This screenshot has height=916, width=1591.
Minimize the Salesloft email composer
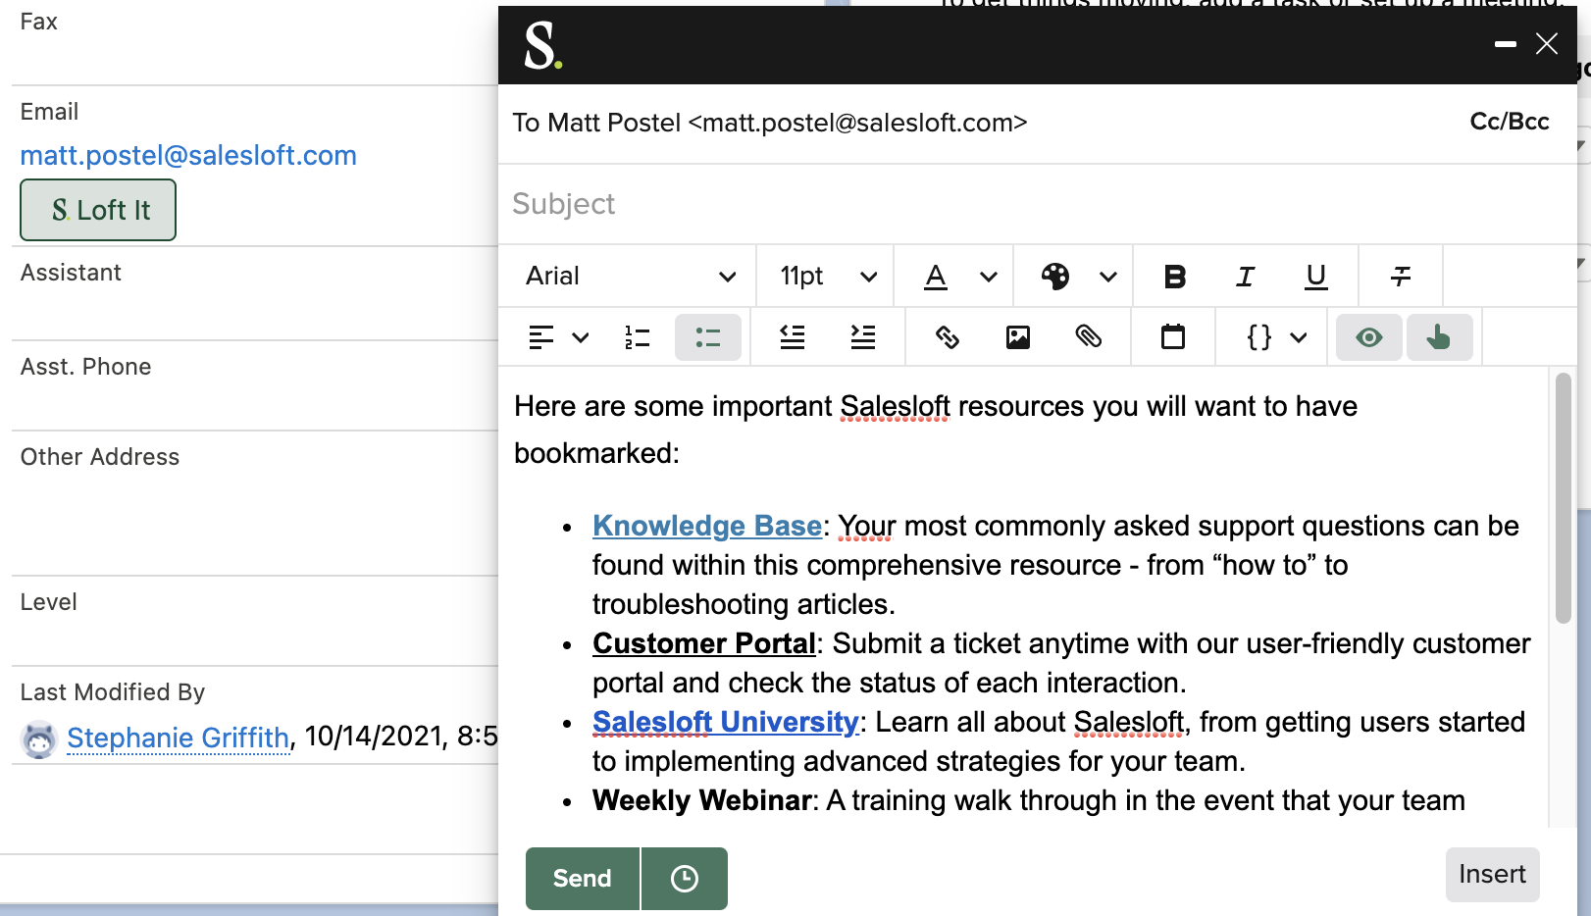pos(1506,44)
